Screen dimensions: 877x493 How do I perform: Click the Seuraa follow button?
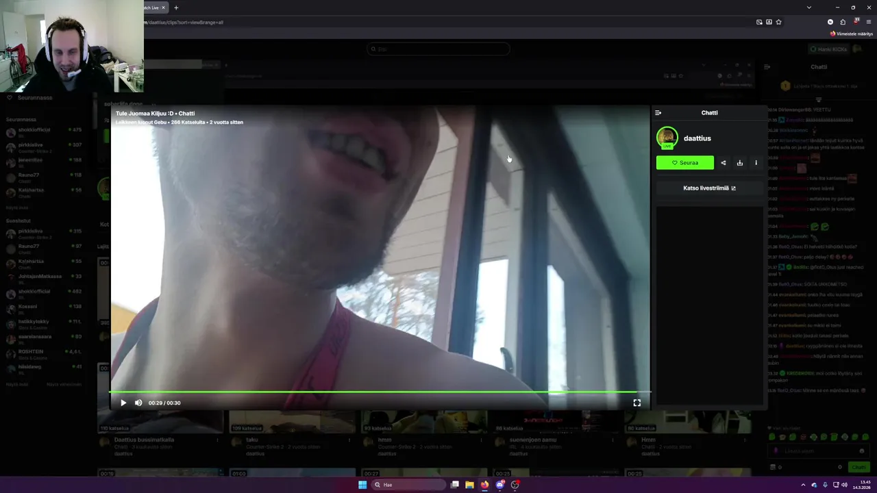[x=684, y=162]
